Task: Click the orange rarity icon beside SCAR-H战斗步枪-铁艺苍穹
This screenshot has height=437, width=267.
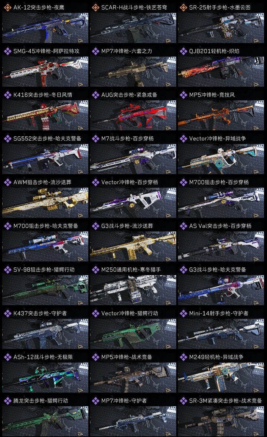Action: point(95,7)
